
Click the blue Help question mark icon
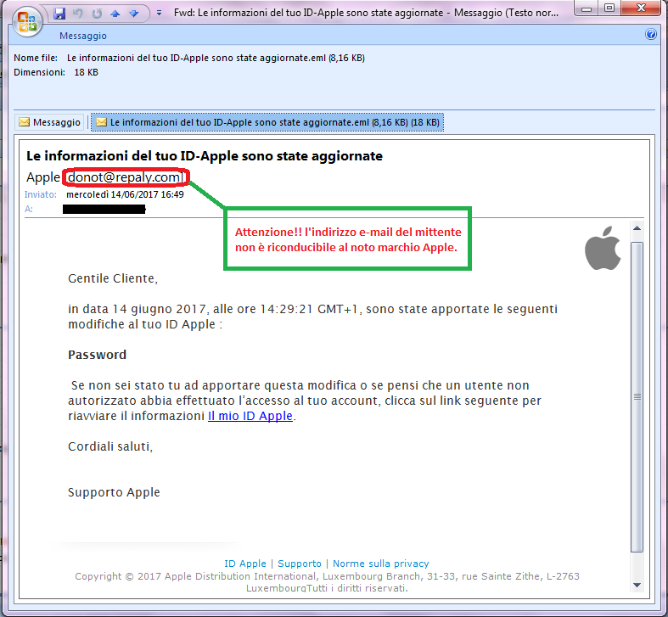(x=651, y=34)
